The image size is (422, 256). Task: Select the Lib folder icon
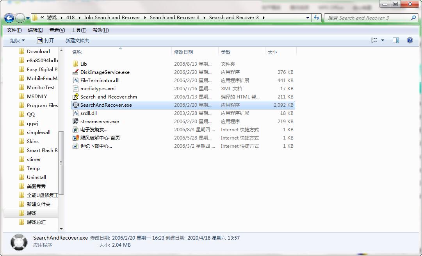(x=75, y=64)
